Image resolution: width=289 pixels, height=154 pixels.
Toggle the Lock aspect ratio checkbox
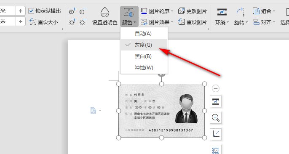(31, 11)
